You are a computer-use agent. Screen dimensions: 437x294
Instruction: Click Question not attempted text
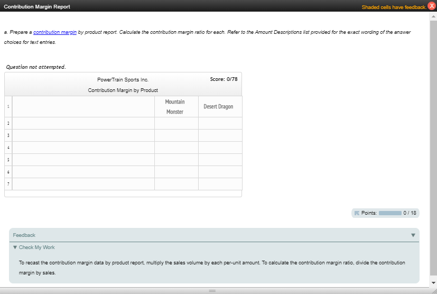36,67
